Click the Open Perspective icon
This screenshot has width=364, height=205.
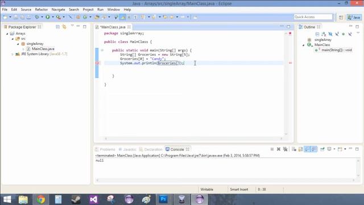(x=341, y=17)
